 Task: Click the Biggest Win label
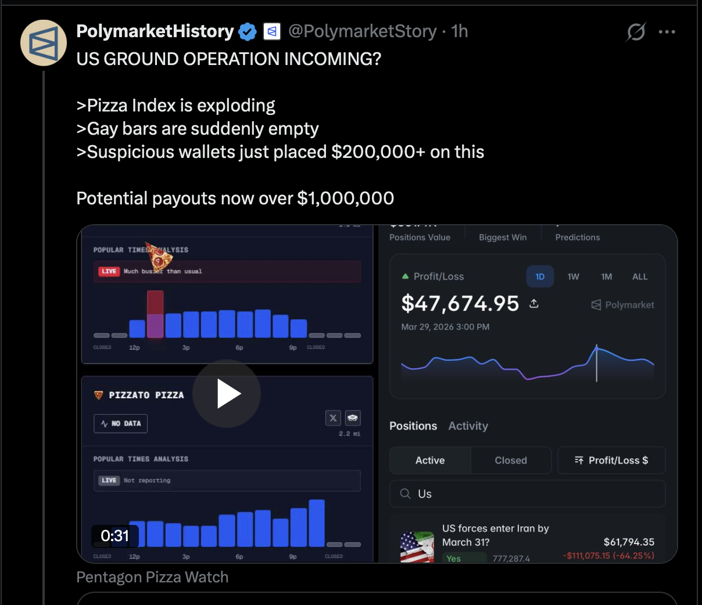503,237
